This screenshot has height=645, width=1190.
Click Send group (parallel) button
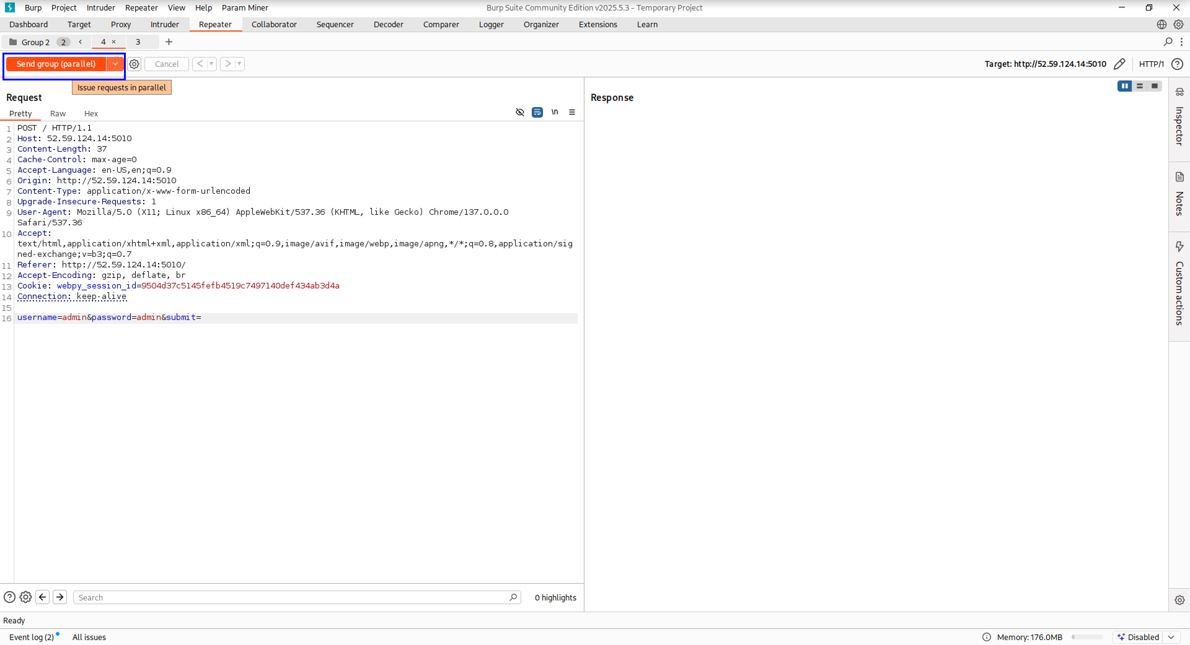click(56, 64)
